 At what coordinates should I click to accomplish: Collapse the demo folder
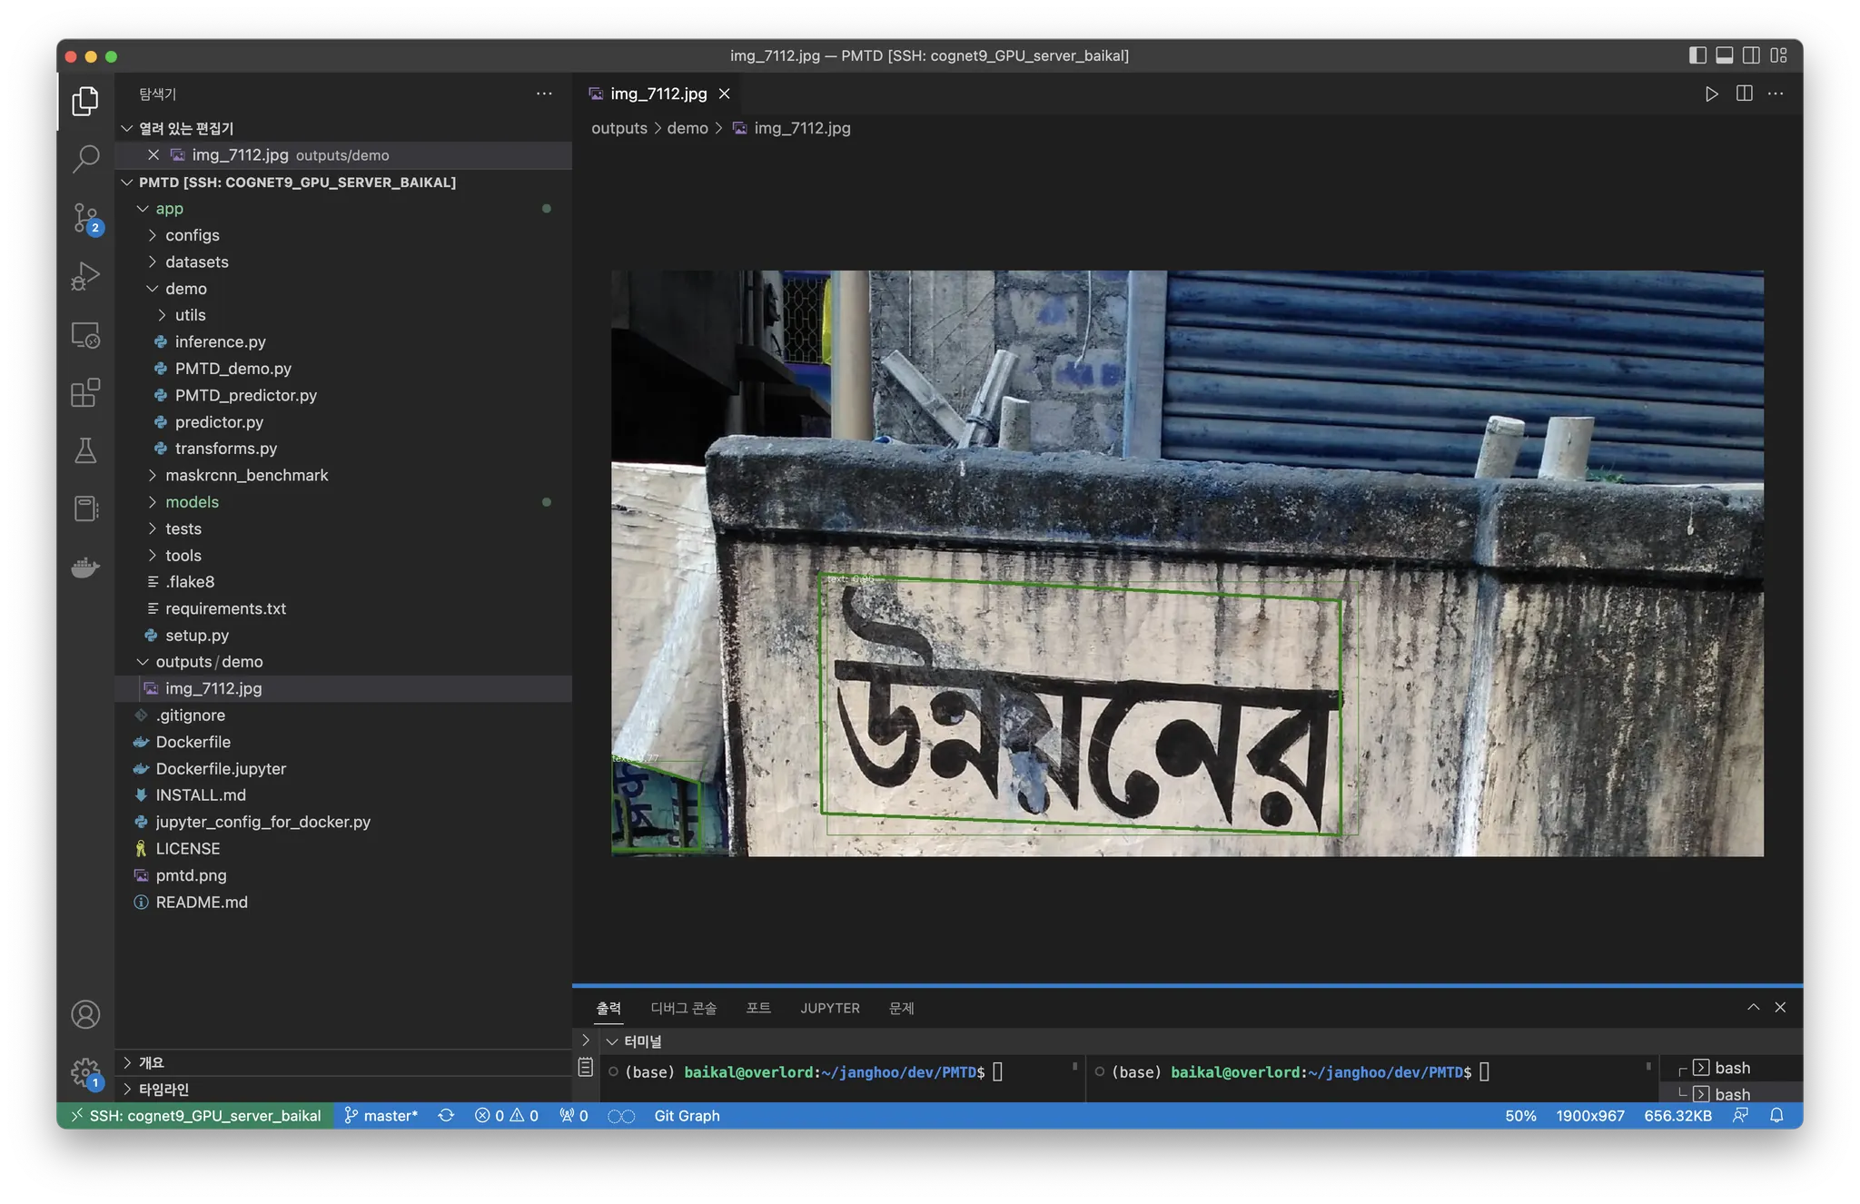click(185, 289)
